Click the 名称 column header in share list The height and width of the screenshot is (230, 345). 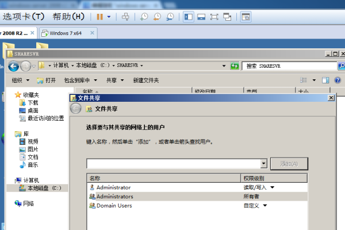point(164,178)
